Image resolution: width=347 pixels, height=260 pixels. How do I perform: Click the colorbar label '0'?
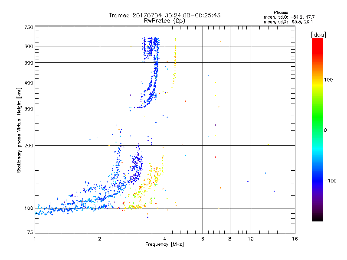tap(325, 130)
